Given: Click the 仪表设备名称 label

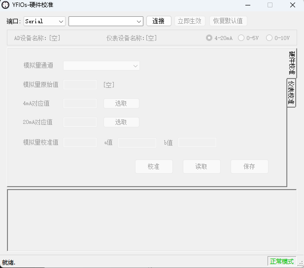Looking at the screenshot, I should tap(132, 38).
